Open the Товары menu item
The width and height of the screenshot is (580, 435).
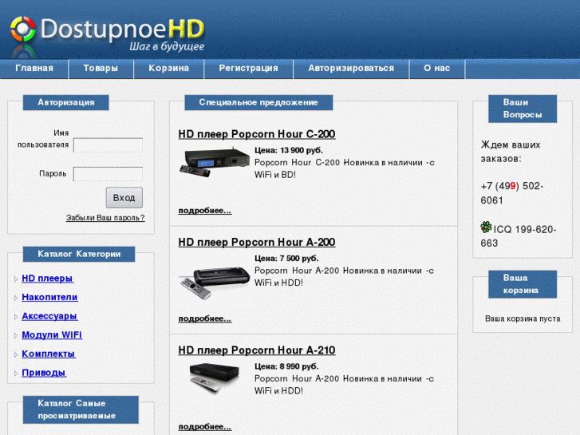(101, 69)
